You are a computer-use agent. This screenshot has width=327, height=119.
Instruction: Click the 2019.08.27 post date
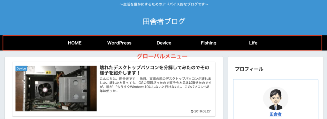click(202, 111)
